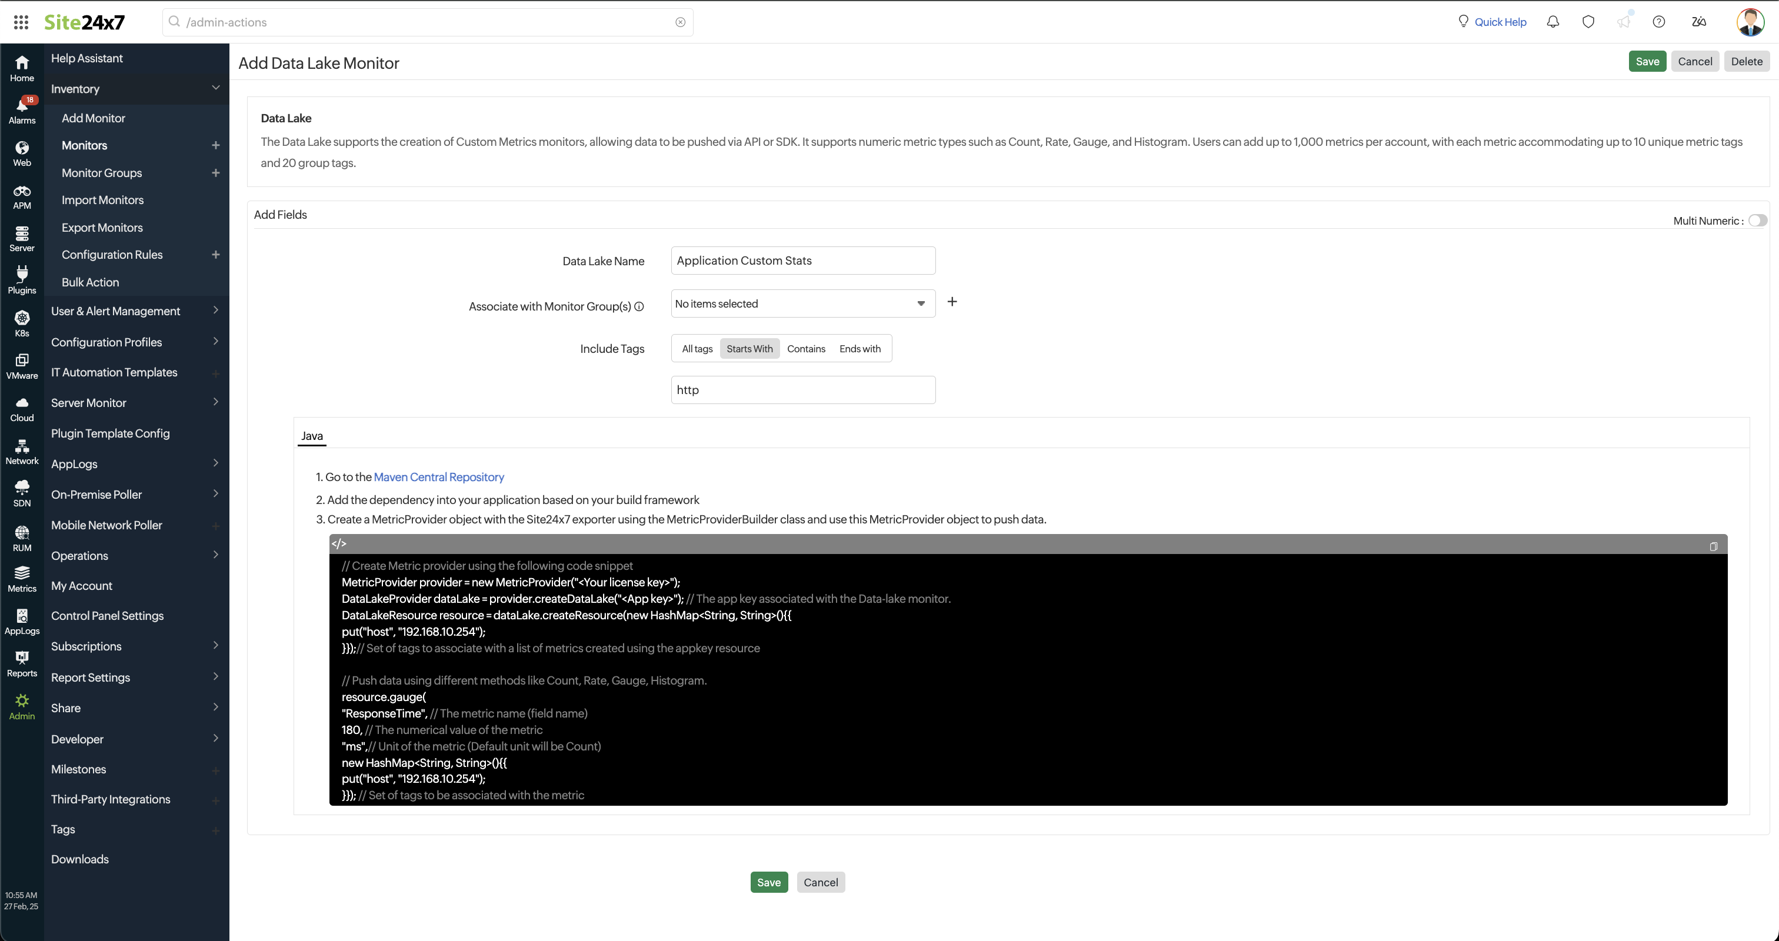Image resolution: width=1779 pixels, height=941 pixels.
Task: Open notifications via the bell icon
Action: click(1553, 21)
